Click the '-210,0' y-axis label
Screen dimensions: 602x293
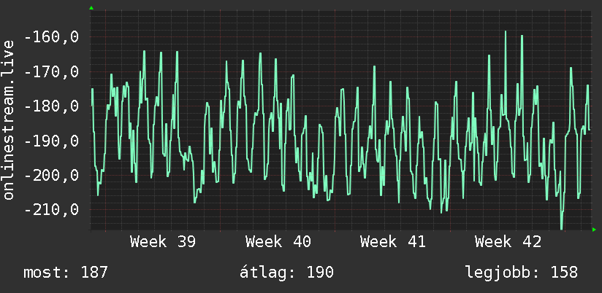click(x=51, y=210)
